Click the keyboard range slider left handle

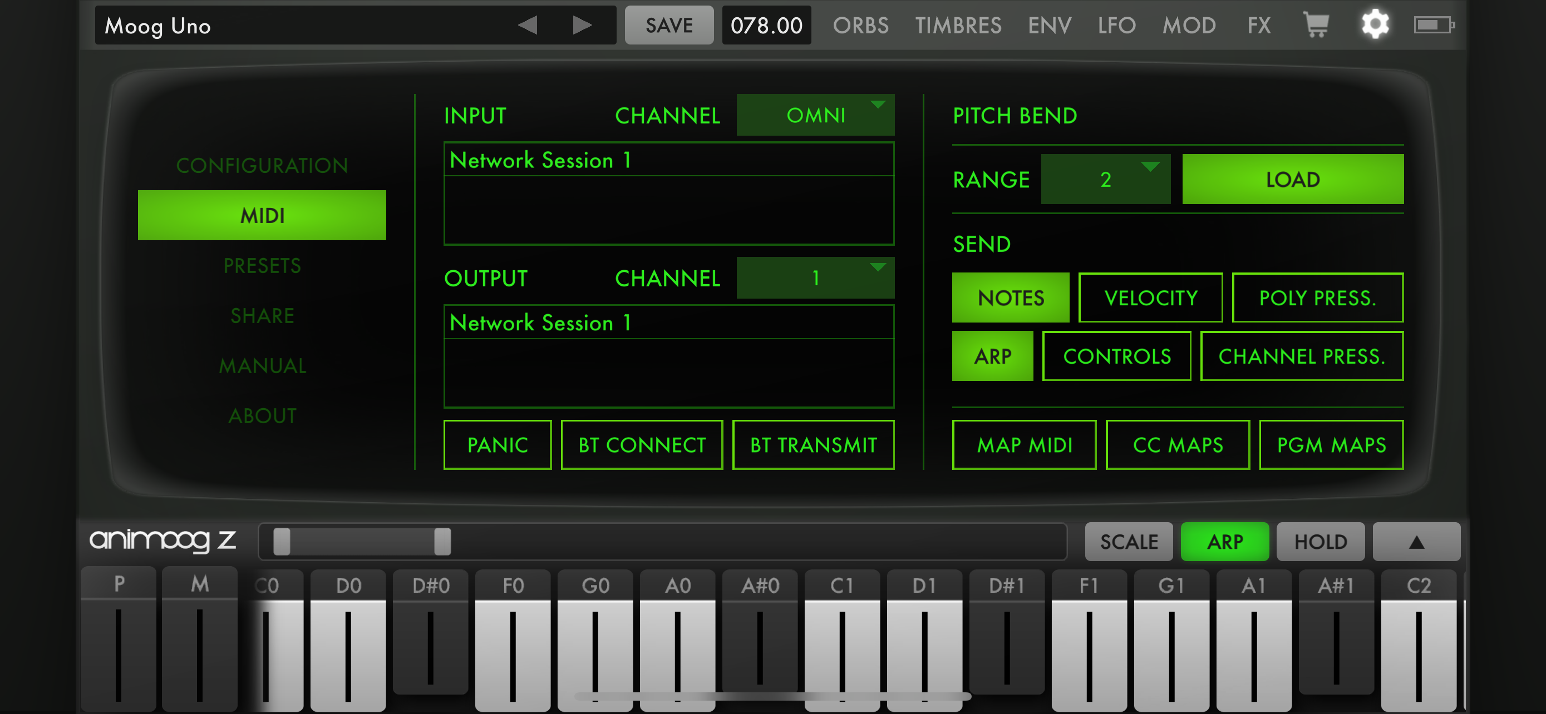point(282,542)
